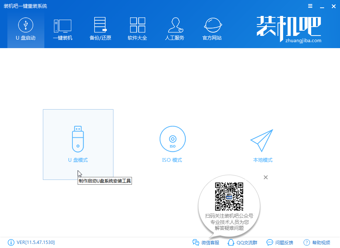Click the QR code image

point(229,196)
